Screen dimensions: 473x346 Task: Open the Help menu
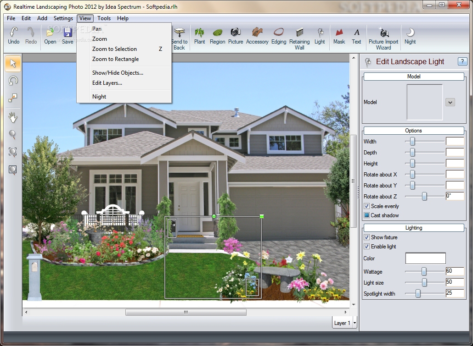123,18
